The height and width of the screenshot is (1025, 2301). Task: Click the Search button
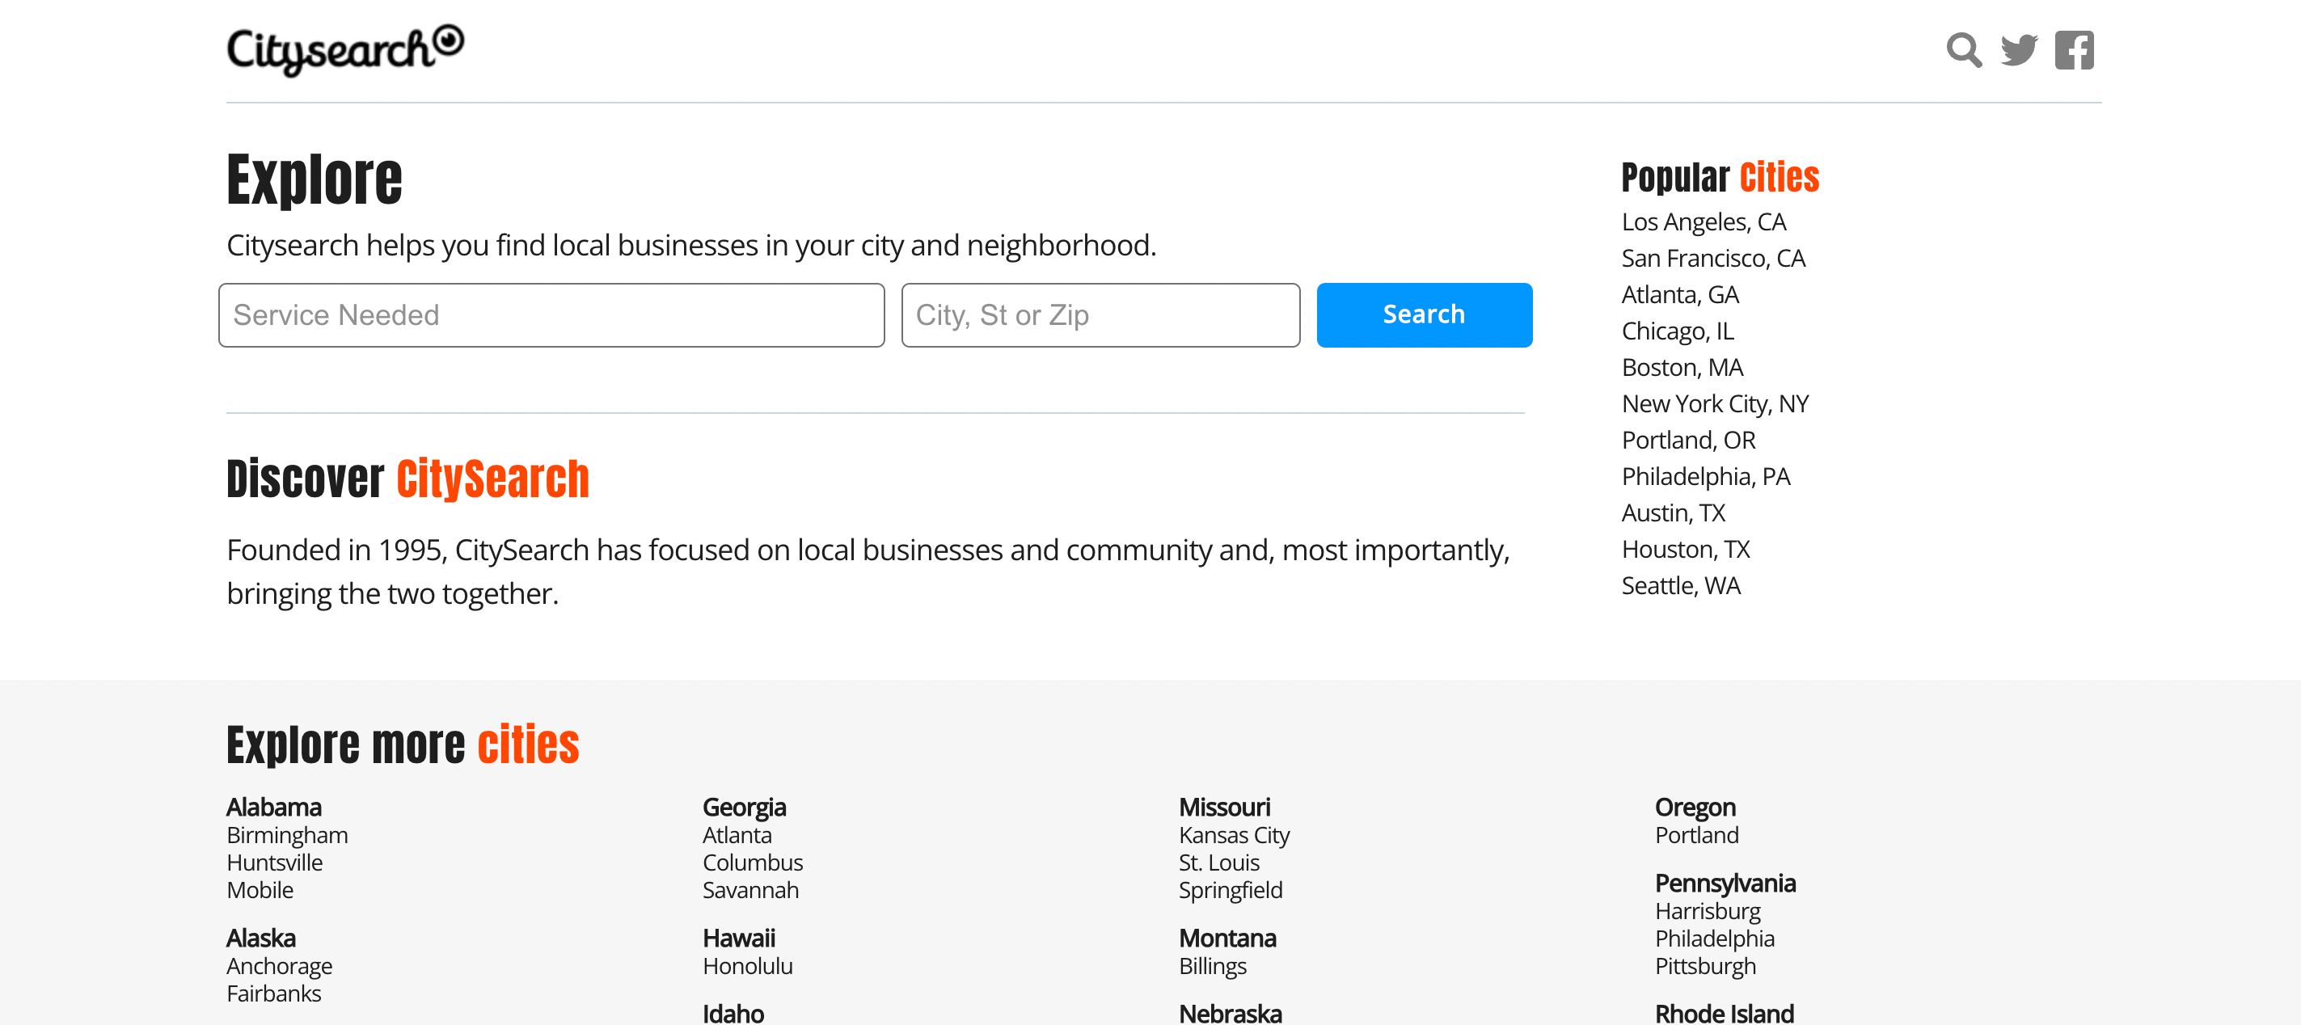pos(1424,314)
